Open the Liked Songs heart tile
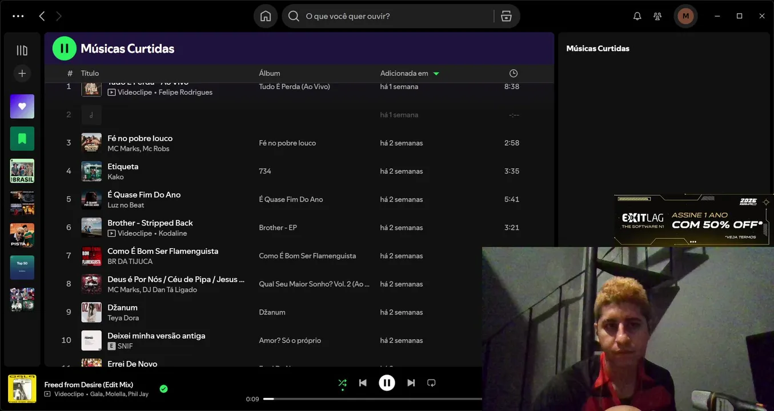Image resolution: width=774 pixels, height=411 pixels. (x=22, y=106)
